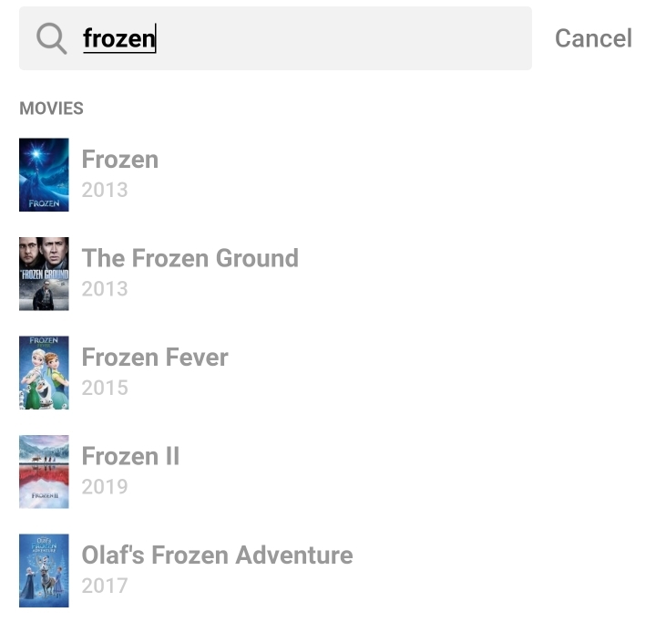Choose the Frozen title result

click(120, 160)
